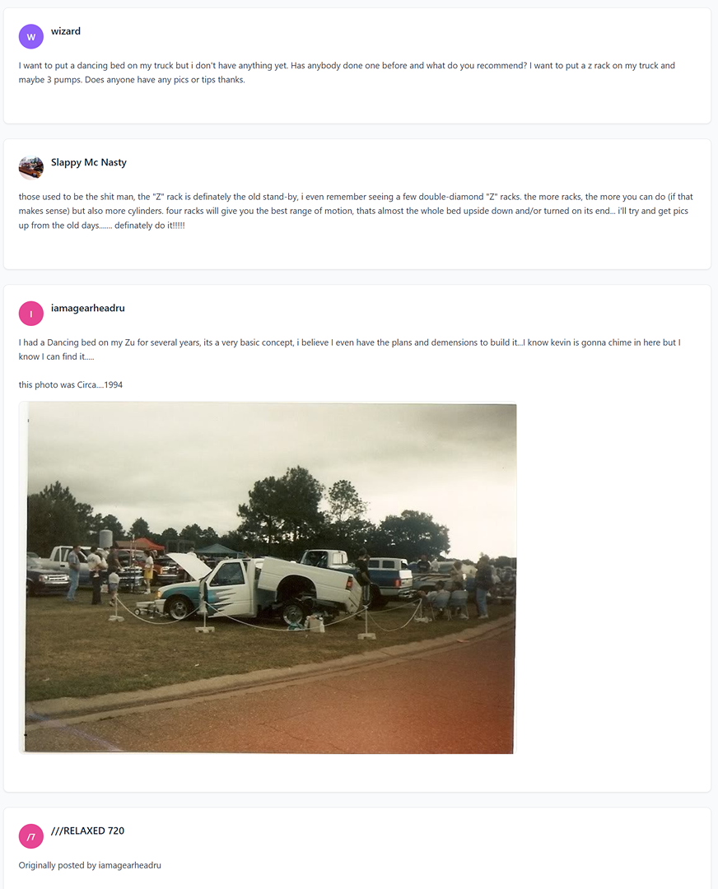Open Slappy Mc Nasty username profile
Screen dimensions: 718x889
88,162
